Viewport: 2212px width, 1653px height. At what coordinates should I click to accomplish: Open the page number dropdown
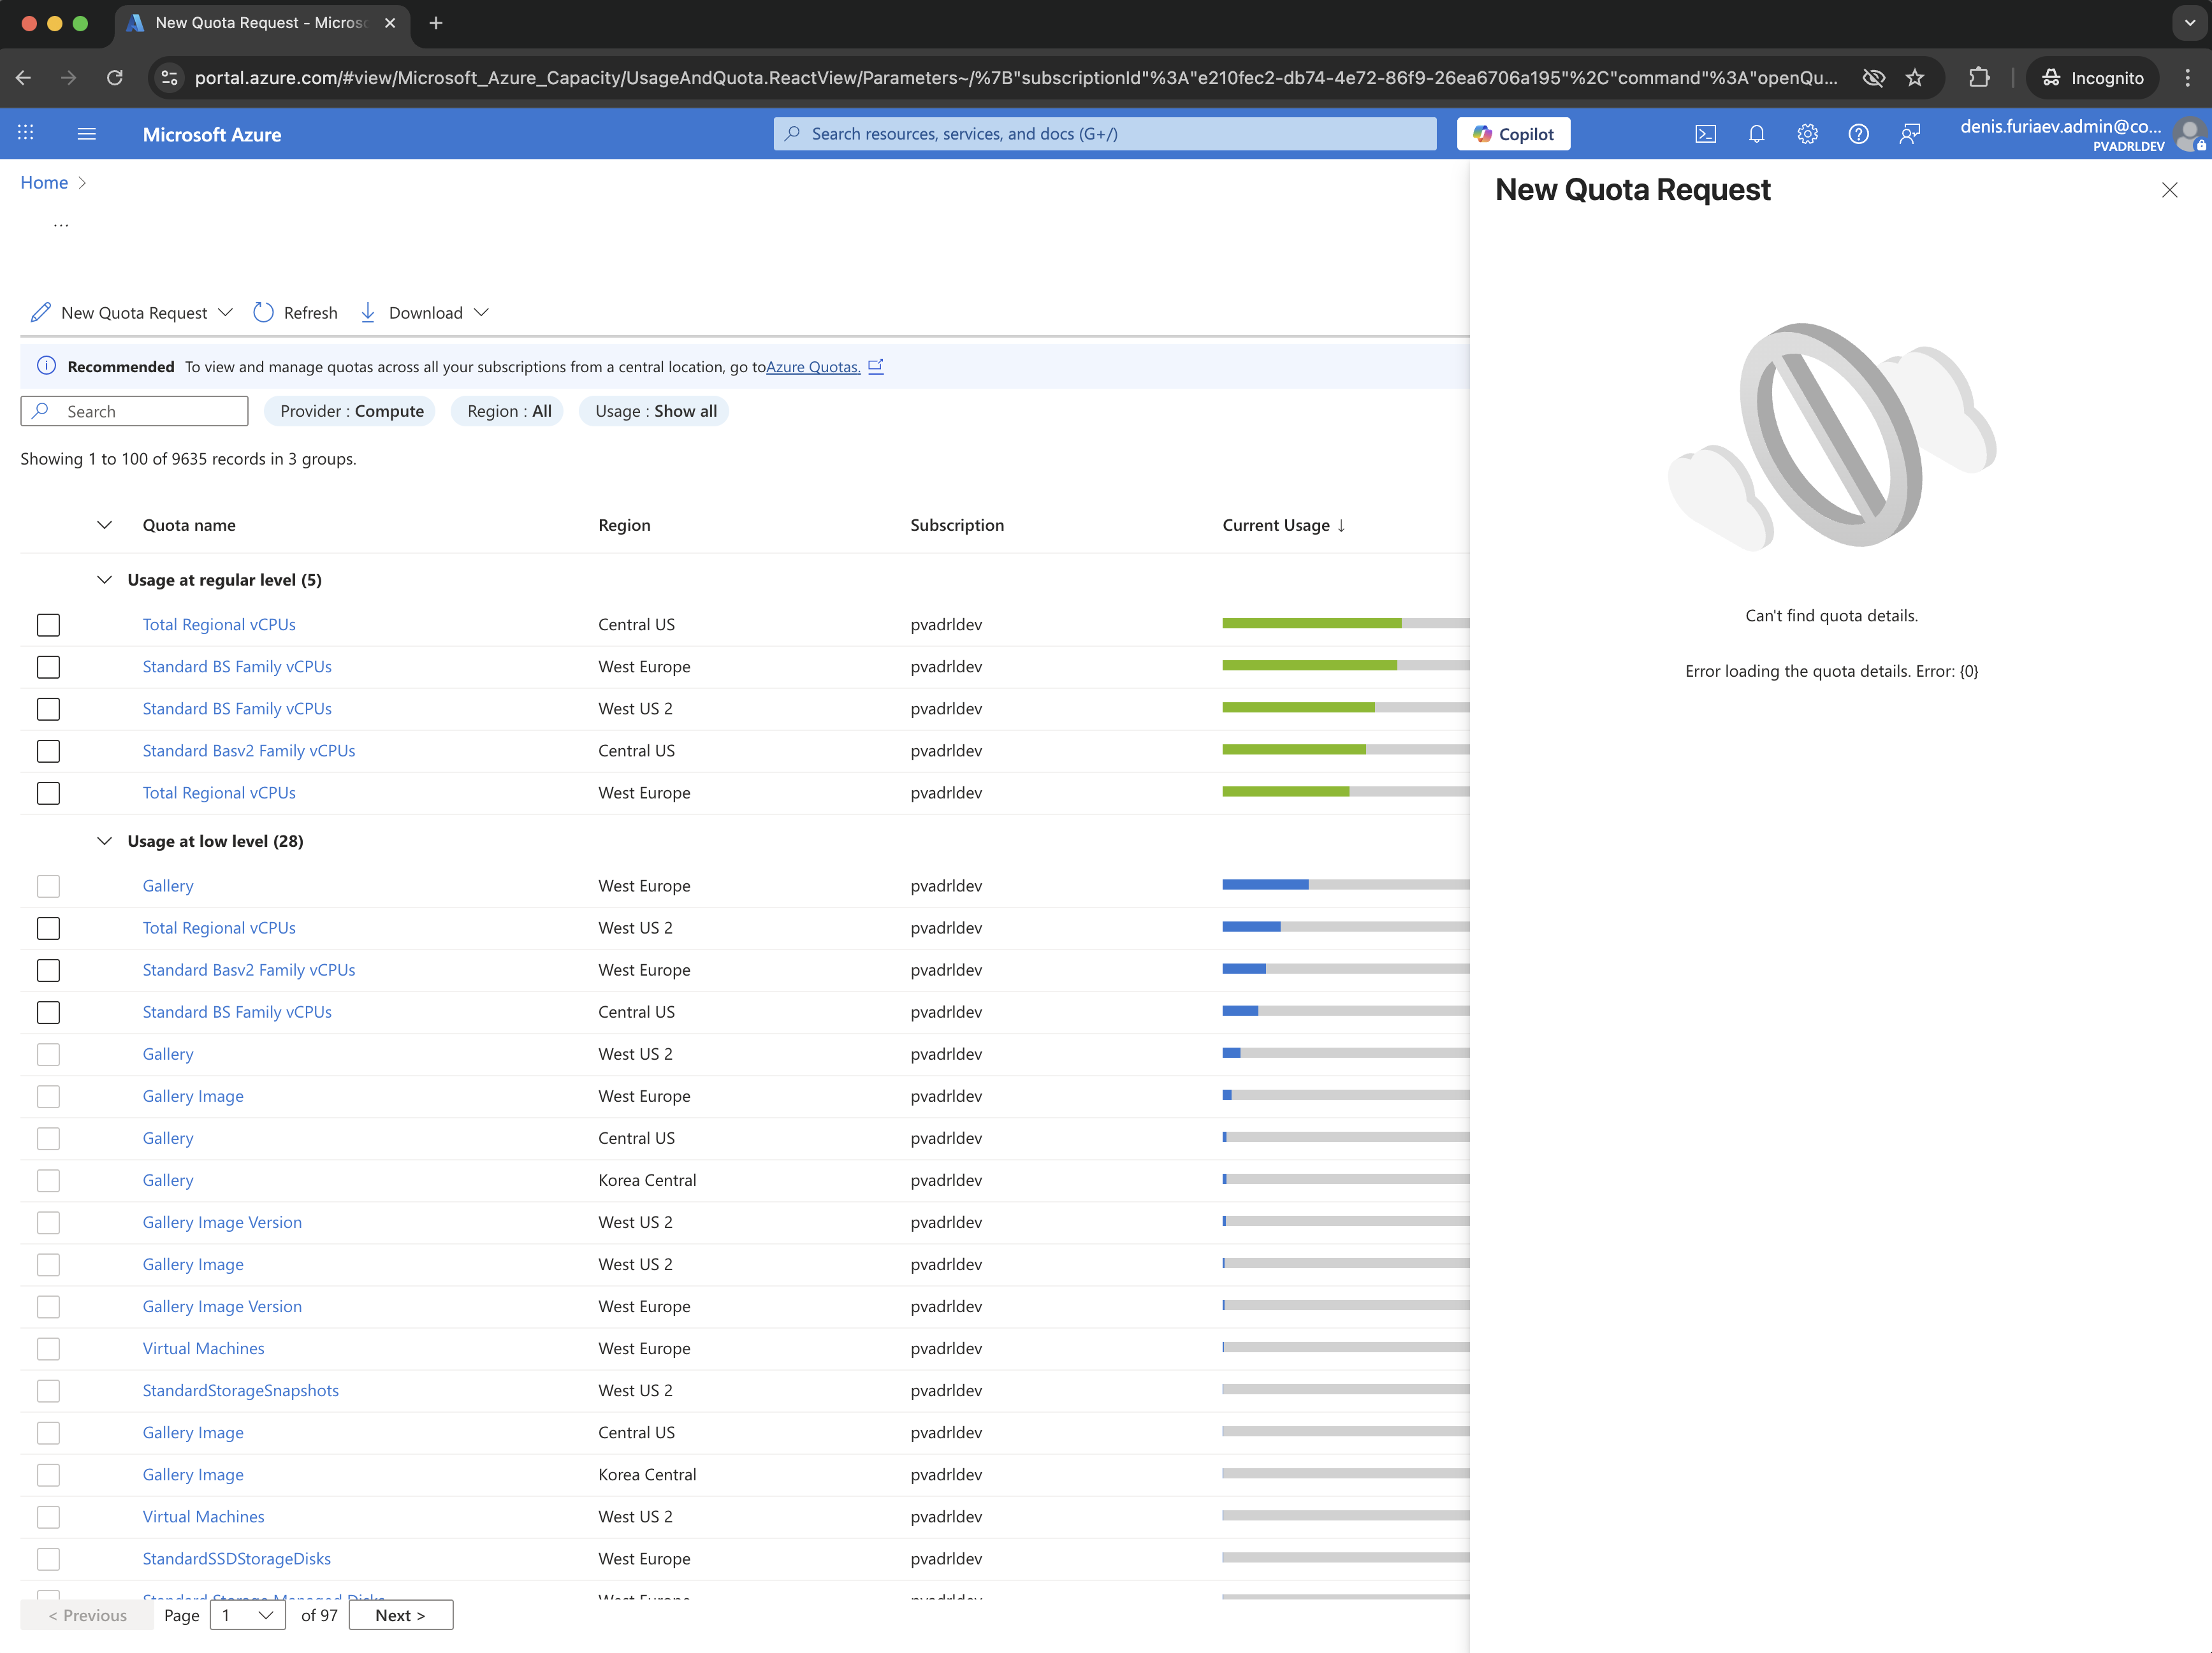tap(247, 1615)
